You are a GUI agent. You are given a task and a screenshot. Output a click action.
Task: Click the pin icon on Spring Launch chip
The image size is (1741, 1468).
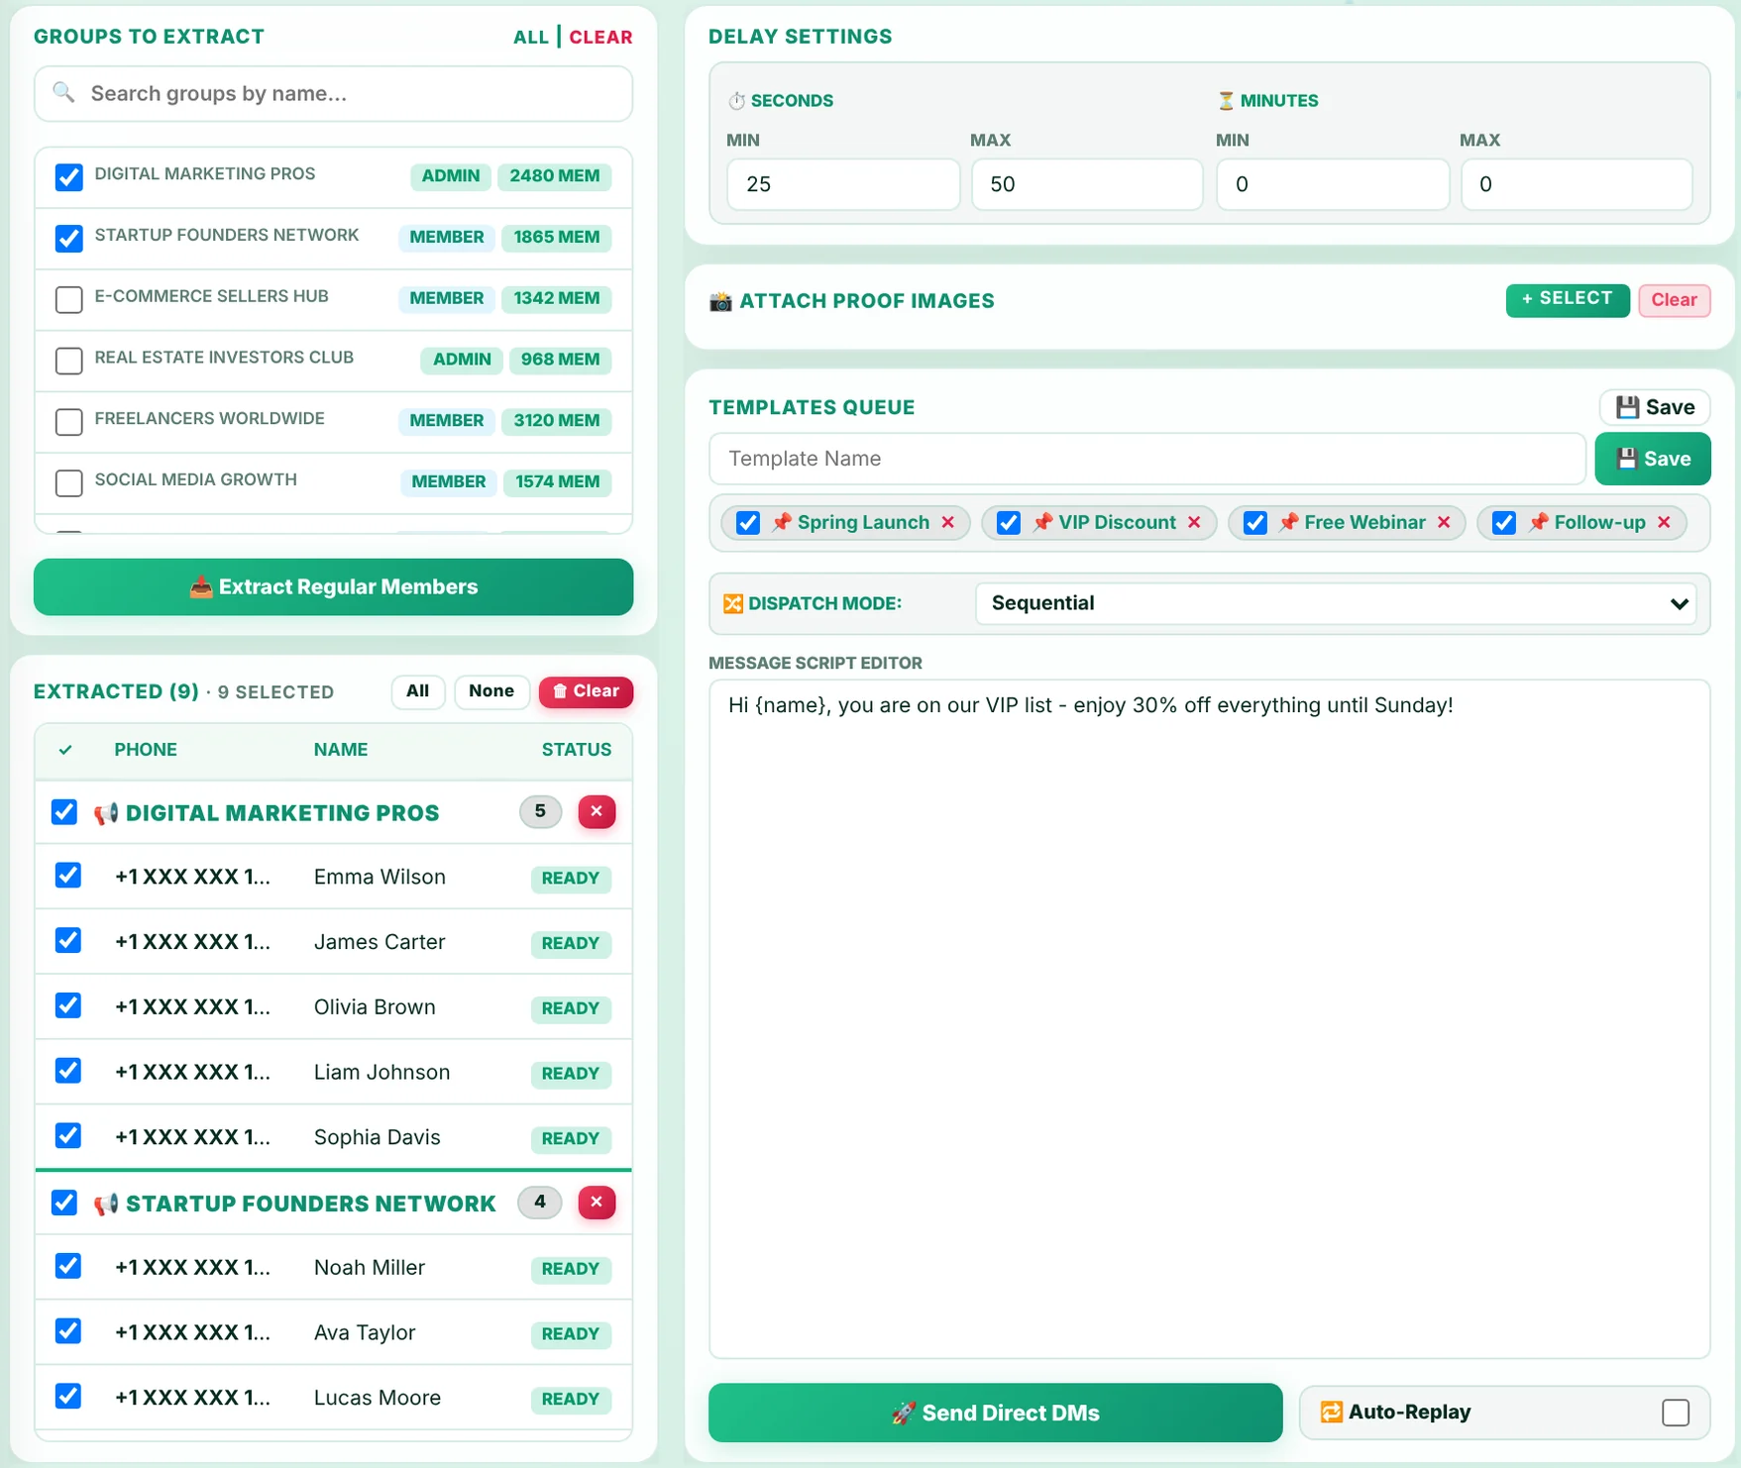pos(782,522)
